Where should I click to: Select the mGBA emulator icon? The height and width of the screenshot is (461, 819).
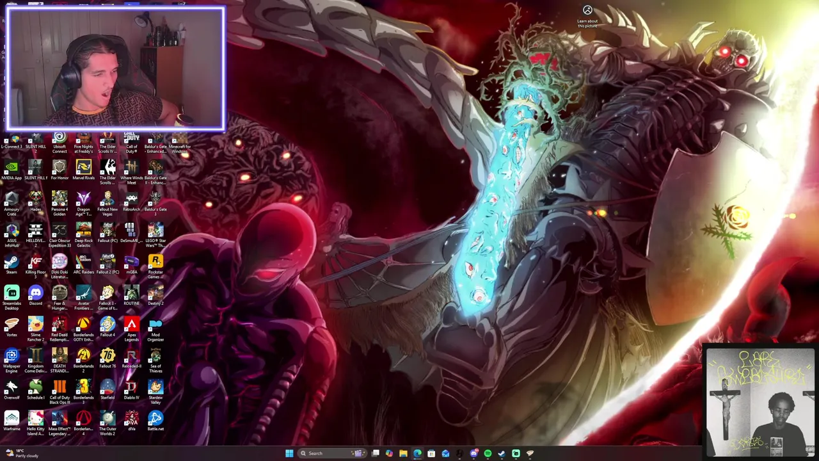[131, 264]
